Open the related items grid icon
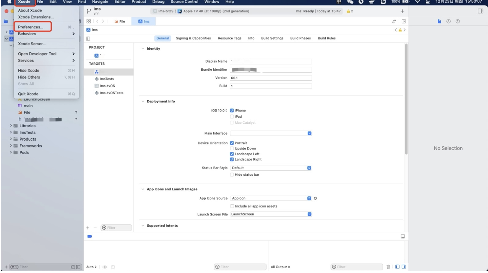Screen dimensions: 488x273 pyautogui.click(x=88, y=21)
